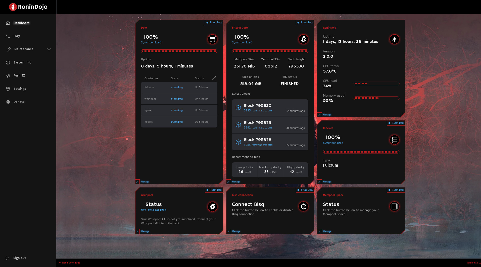Screen dimensions: 481x267
Task: Click the RoninDojo logo in the header
Action: tap(28, 7)
